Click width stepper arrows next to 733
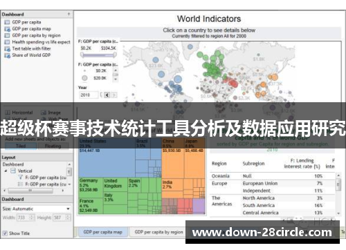The width and height of the screenshot is (346, 250). [x=32, y=218]
